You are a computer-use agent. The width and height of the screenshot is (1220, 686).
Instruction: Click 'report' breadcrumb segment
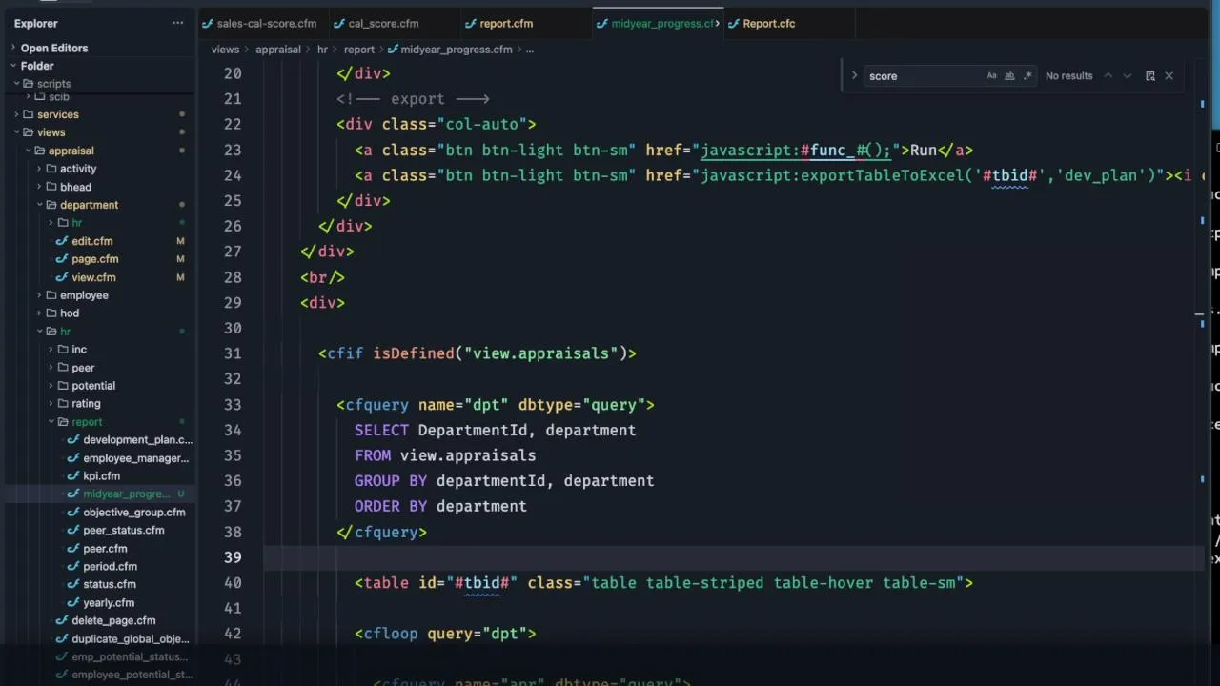click(x=359, y=50)
